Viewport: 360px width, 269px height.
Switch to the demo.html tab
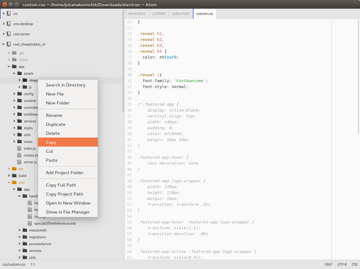137,14
